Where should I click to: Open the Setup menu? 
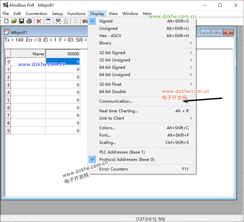tap(57, 14)
